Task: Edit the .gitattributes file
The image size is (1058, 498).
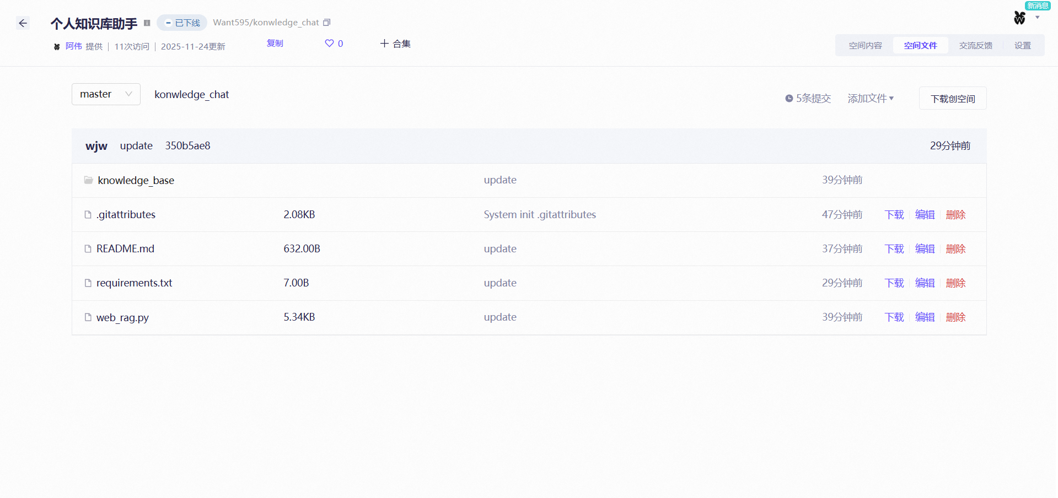Action: 925,214
